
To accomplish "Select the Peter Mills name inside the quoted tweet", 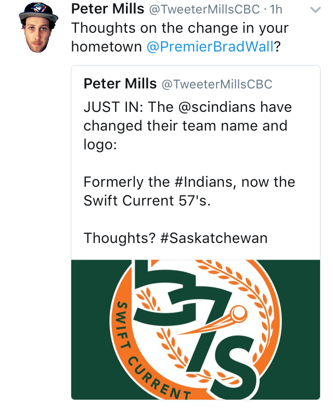I will (120, 84).
